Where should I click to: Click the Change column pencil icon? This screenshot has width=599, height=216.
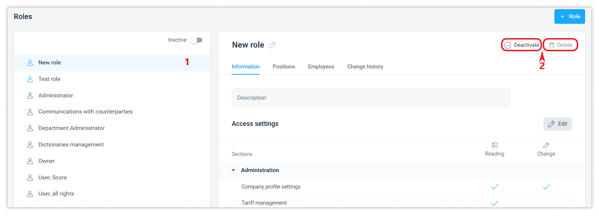click(546, 145)
